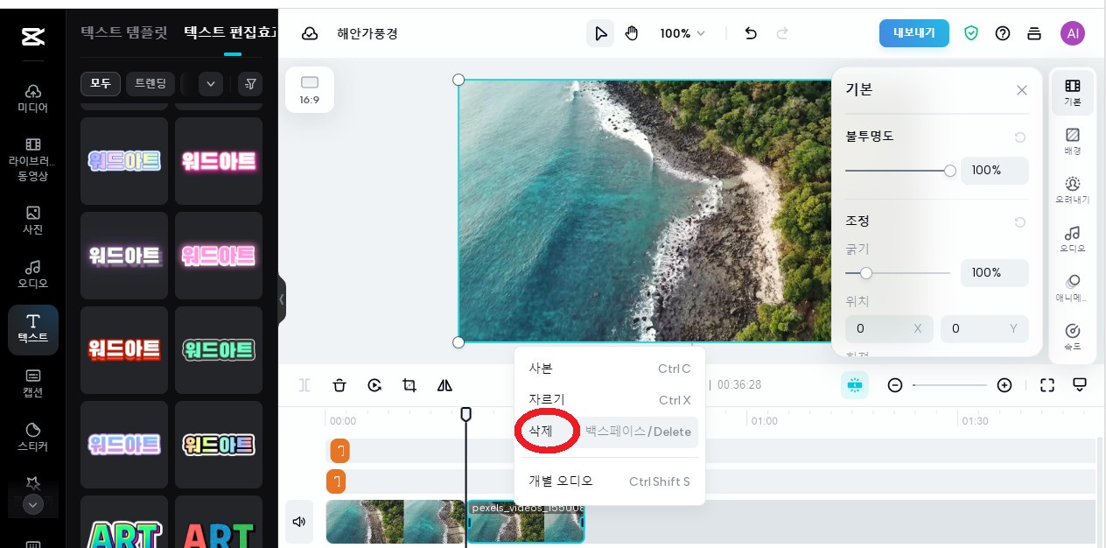Screen dimensions: 1106x548
Task: Reset the 조정 adjustments section
Action: coord(1020,222)
